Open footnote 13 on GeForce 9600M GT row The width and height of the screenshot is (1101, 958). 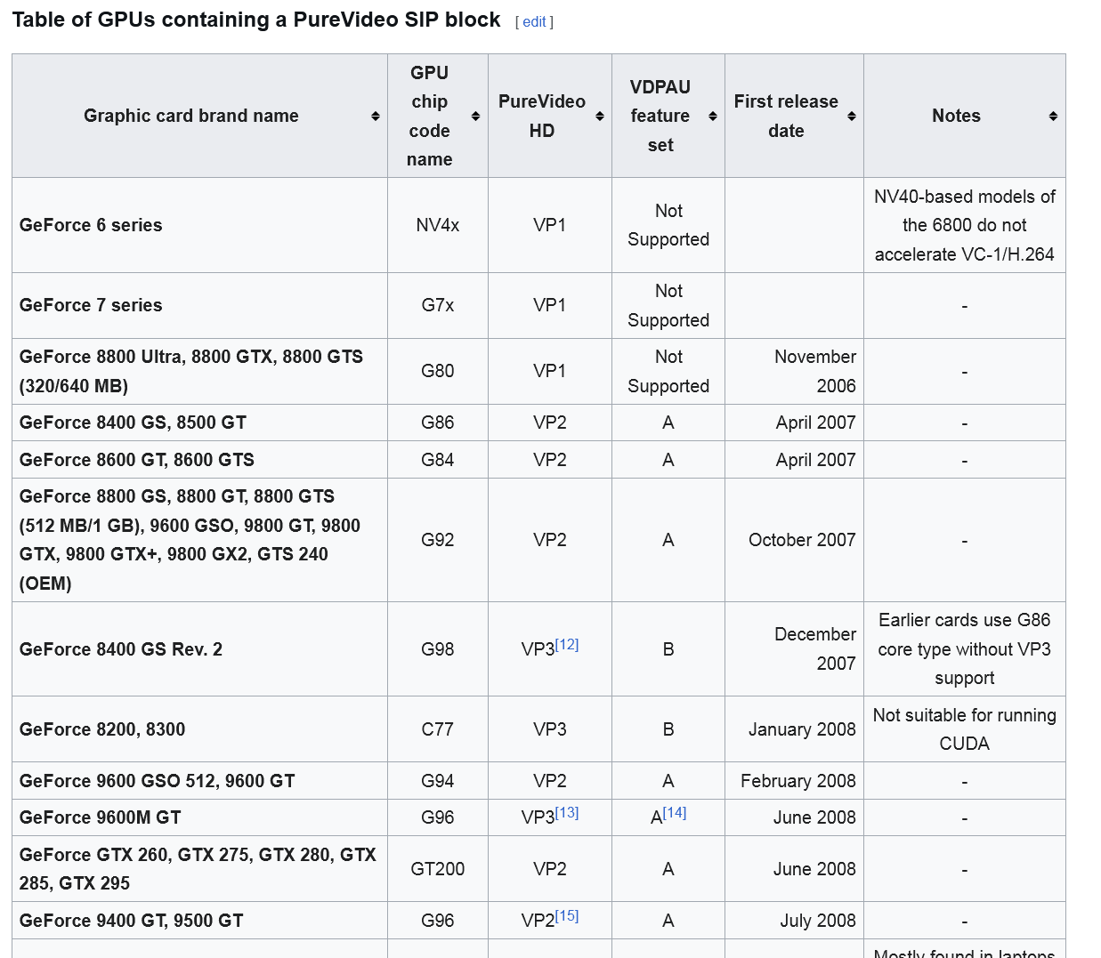tap(567, 813)
